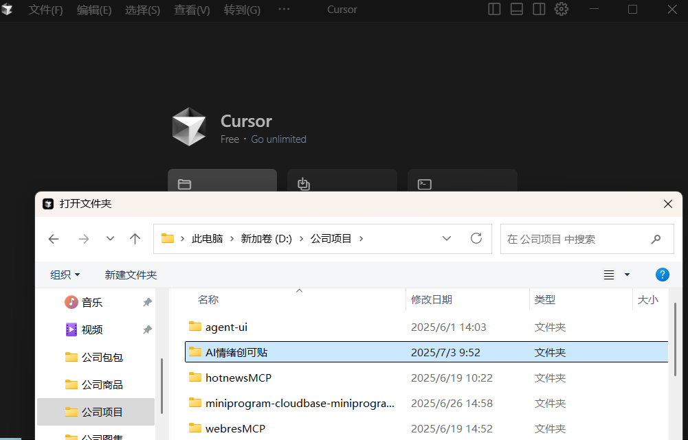
Task: Show more menus via the ellipsis
Action: 284,9
